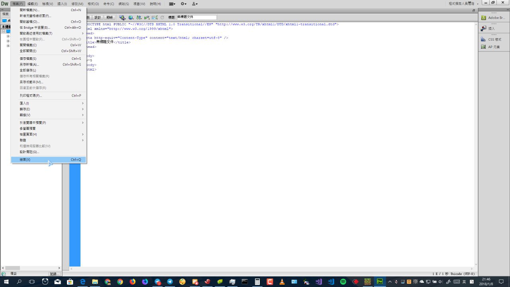Open the 修改(M) menu
510x287 pixels.
(x=77, y=4)
